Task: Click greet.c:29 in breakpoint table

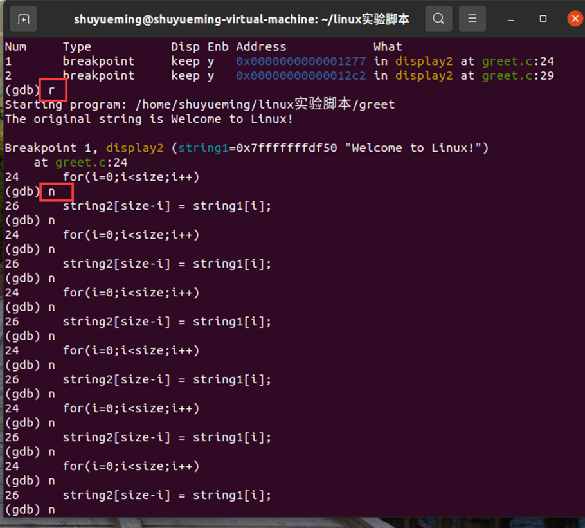Action: coord(518,75)
